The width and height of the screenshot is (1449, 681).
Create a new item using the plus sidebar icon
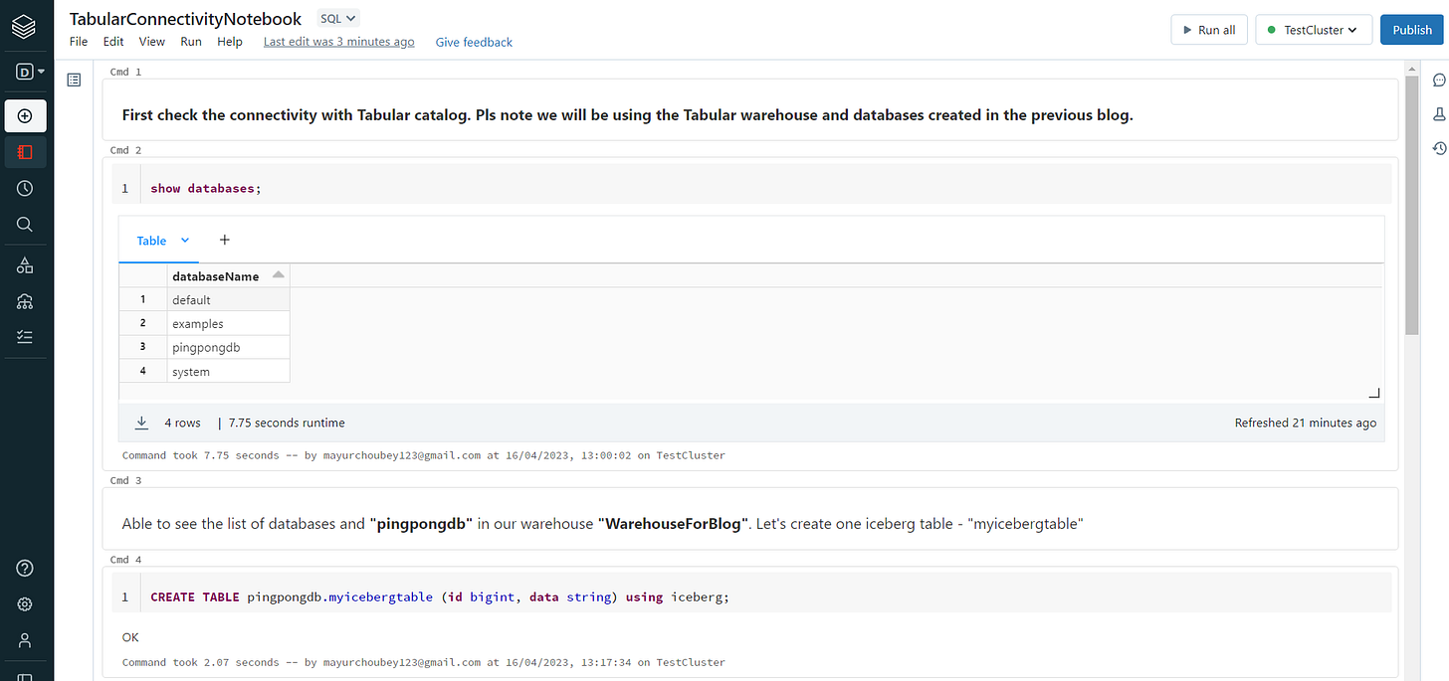point(25,115)
